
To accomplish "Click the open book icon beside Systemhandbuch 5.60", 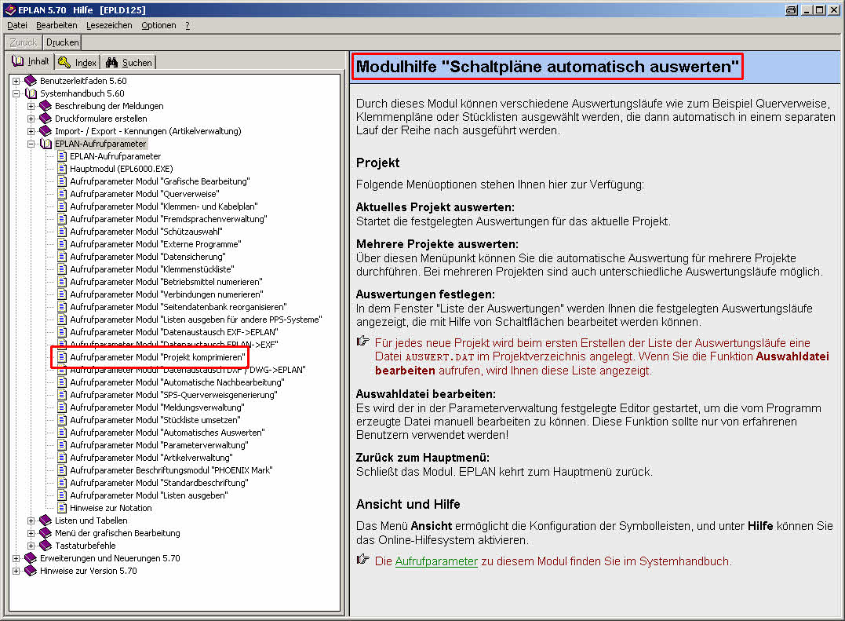I will point(31,93).
